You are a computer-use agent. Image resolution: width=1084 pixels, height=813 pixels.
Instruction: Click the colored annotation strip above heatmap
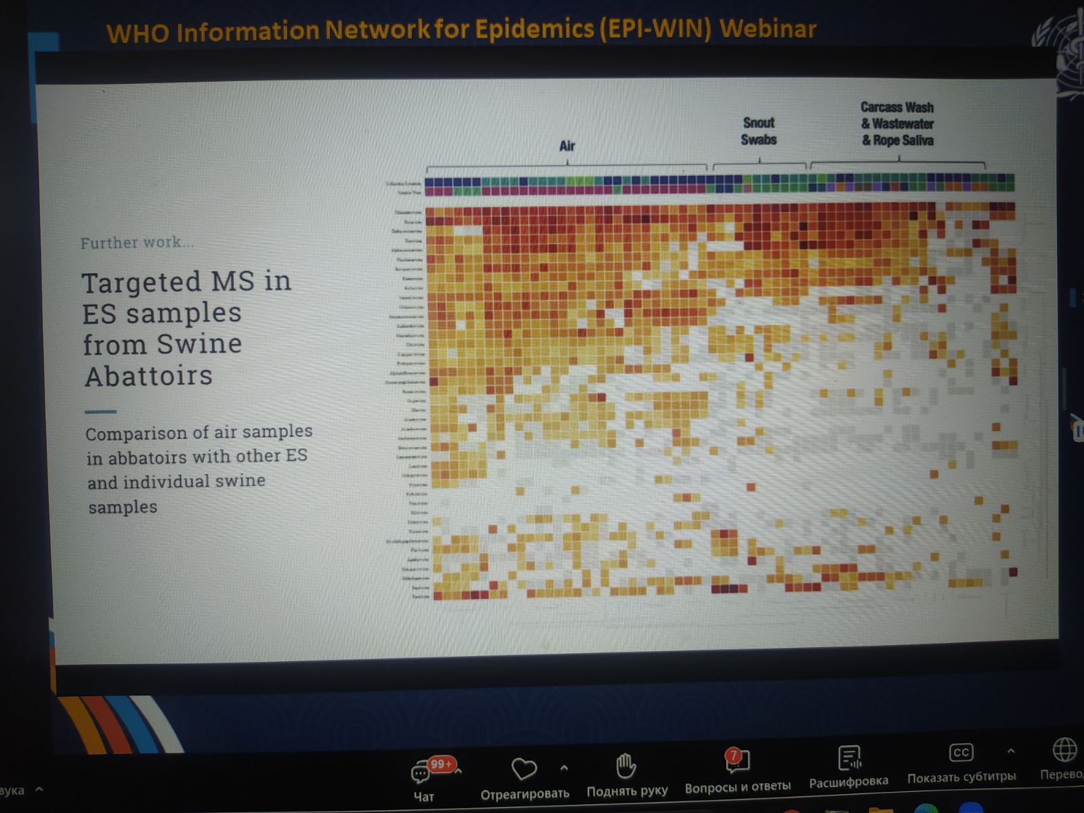click(718, 186)
